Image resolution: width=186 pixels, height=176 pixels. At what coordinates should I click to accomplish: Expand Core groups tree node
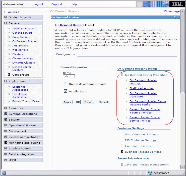pos(9,75)
